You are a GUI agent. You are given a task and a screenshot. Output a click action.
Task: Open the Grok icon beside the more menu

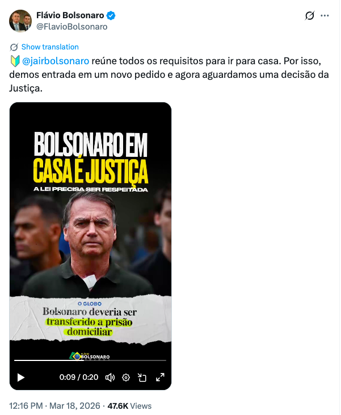pyautogui.click(x=310, y=15)
